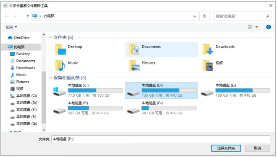Close the 牛学长重复文件删除工具 dialog

[271, 5]
